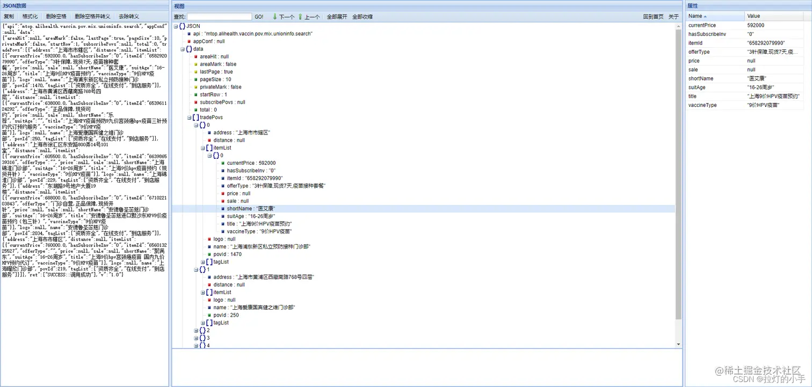Click the string marker icon beside api
The image size is (812, 387).
(189, 34)
